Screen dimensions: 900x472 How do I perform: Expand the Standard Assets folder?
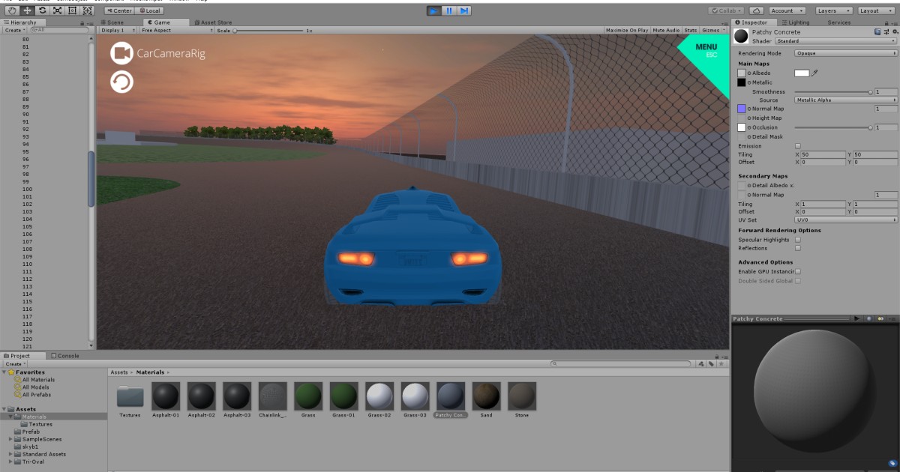pyautogui.click(x=10, y=453)
